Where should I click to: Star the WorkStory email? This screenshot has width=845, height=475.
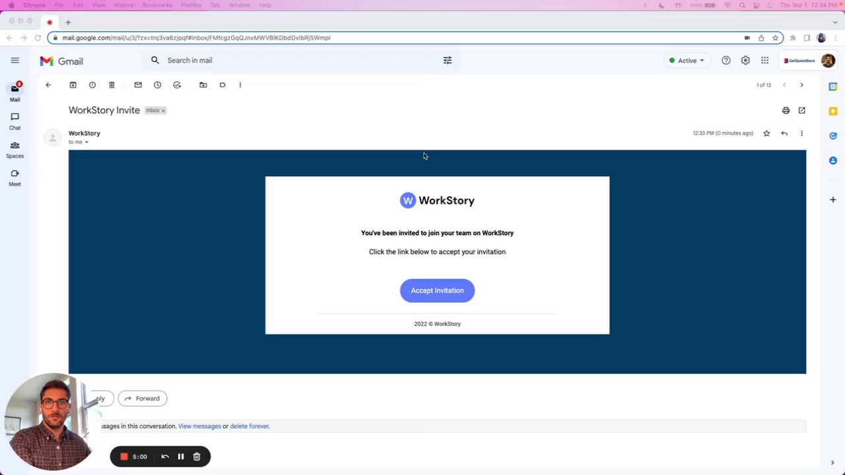coord(766,133)
